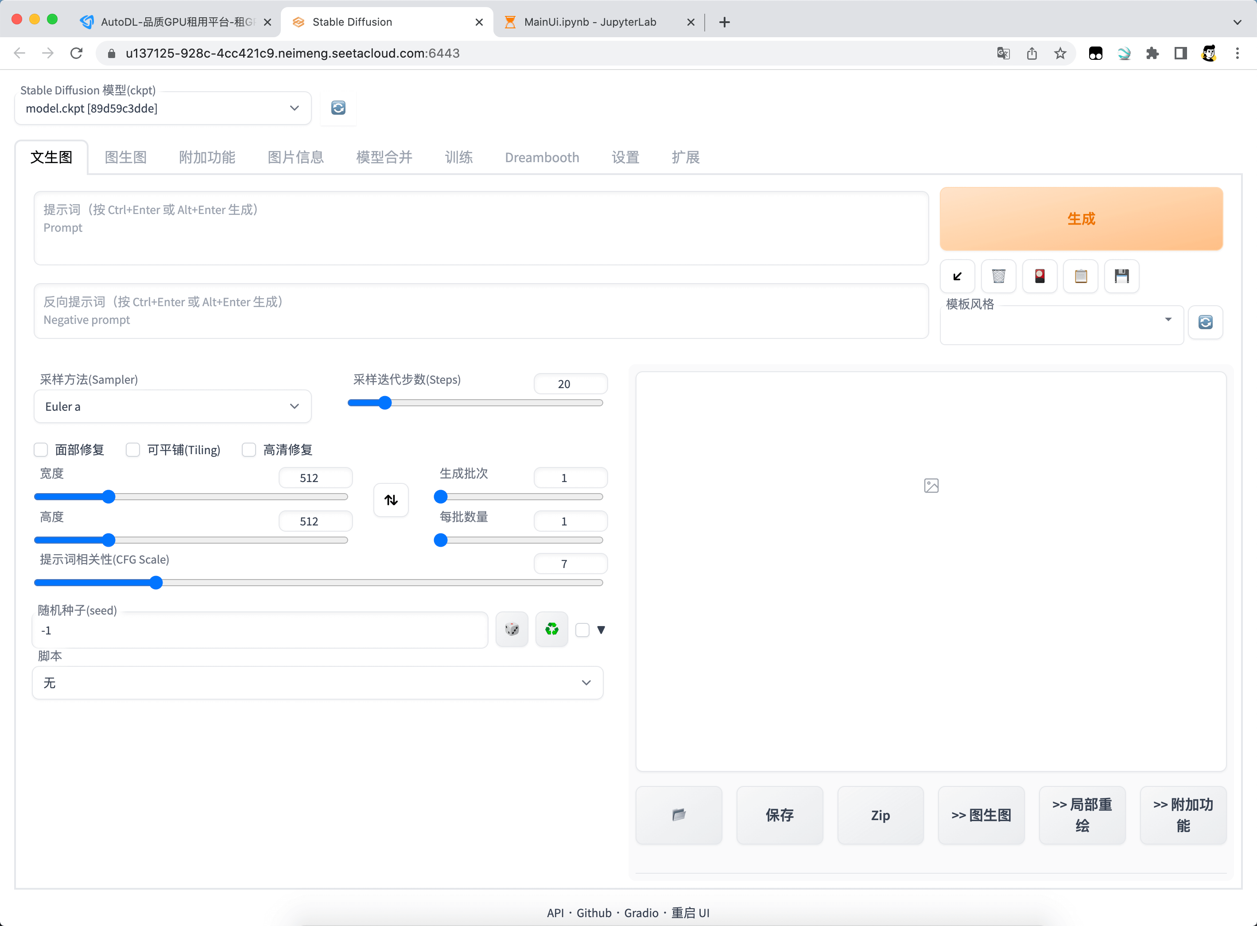
Task: Switch to the 图生图 tab
Action: tap(125, 158)
